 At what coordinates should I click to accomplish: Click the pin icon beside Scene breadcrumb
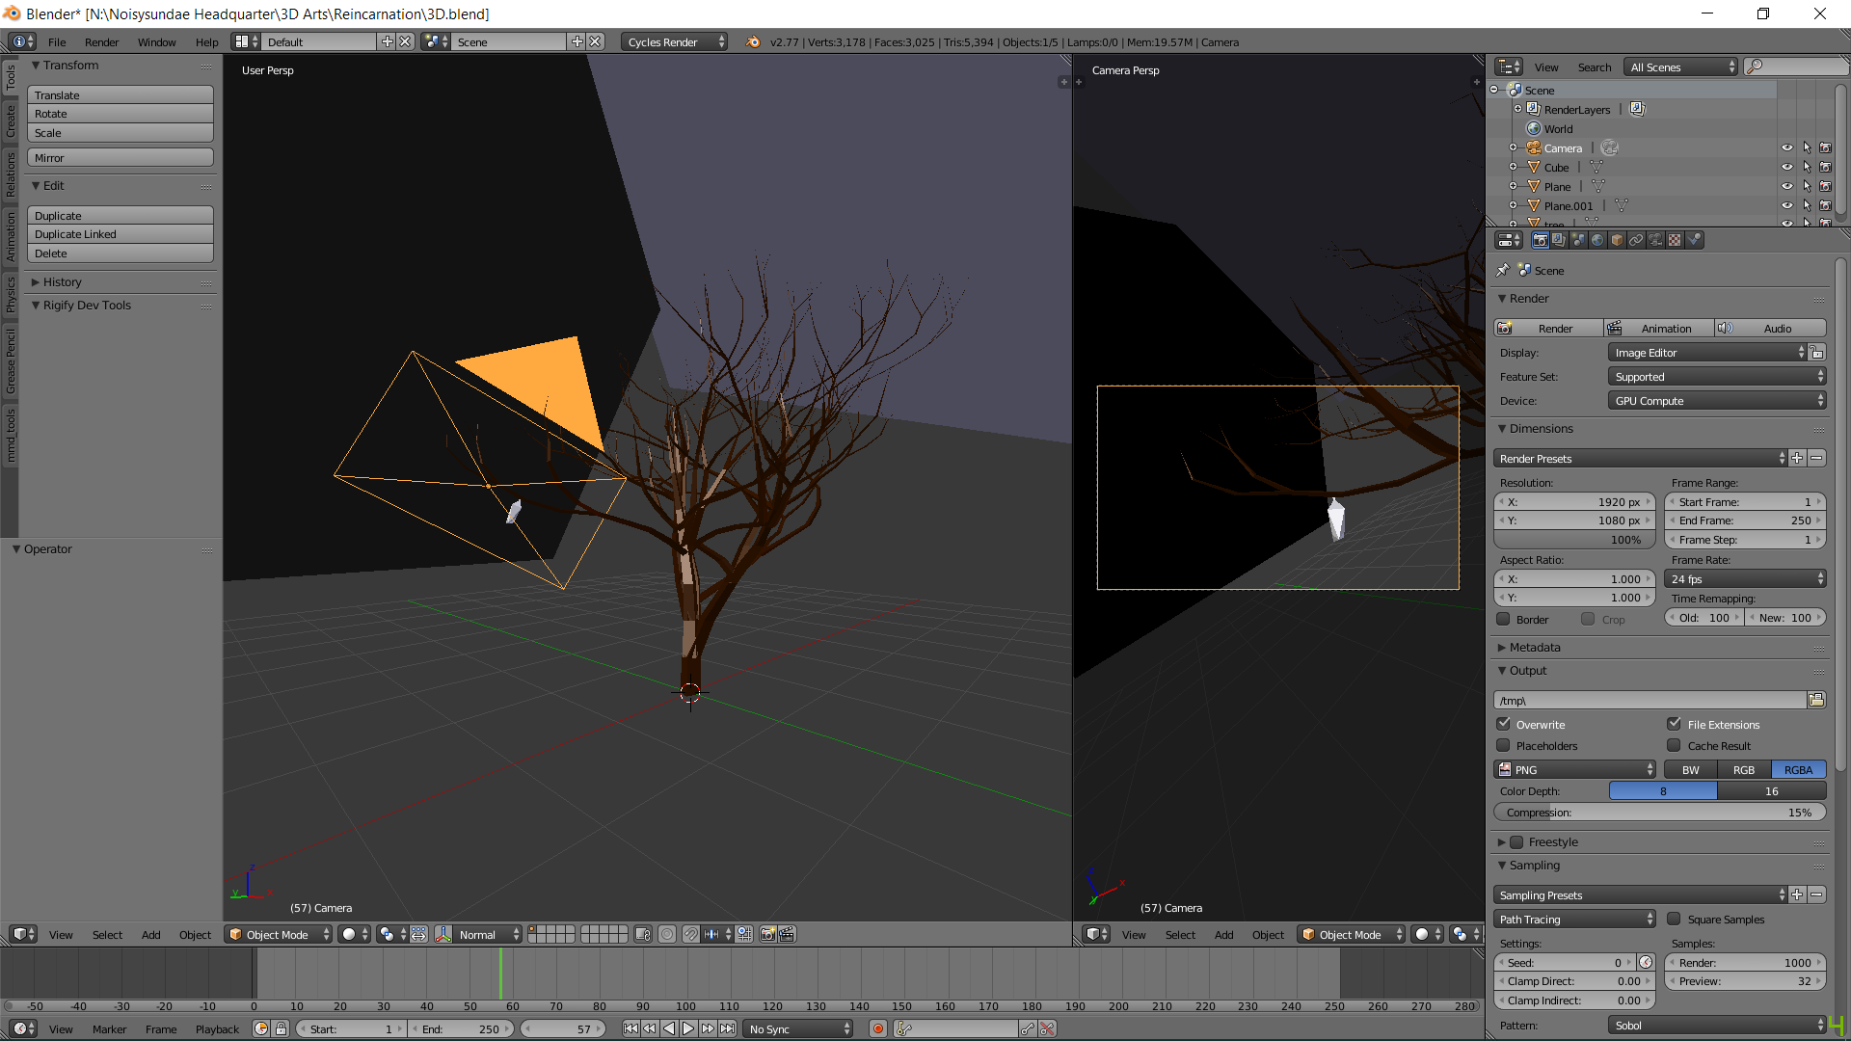pyautogui.click(x=1503, y=271)
